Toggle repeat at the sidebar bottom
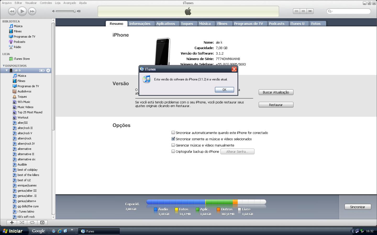The width and height of the screenshot is (377, 235). pos(32,222)
